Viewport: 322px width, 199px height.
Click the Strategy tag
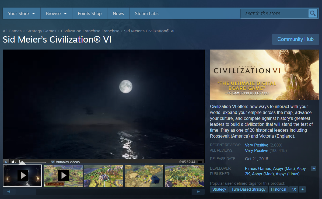219,189
